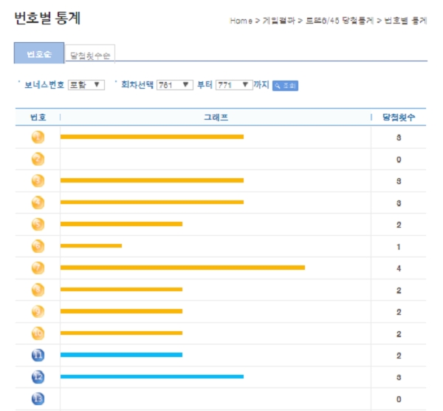This screenshot has height=411, width=443.
Task: Open the 771 end round dropdown
Action: 234,85
